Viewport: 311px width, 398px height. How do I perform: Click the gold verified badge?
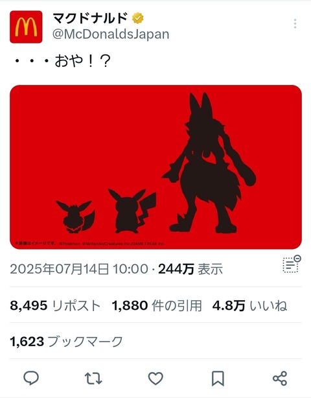[138, 18]
